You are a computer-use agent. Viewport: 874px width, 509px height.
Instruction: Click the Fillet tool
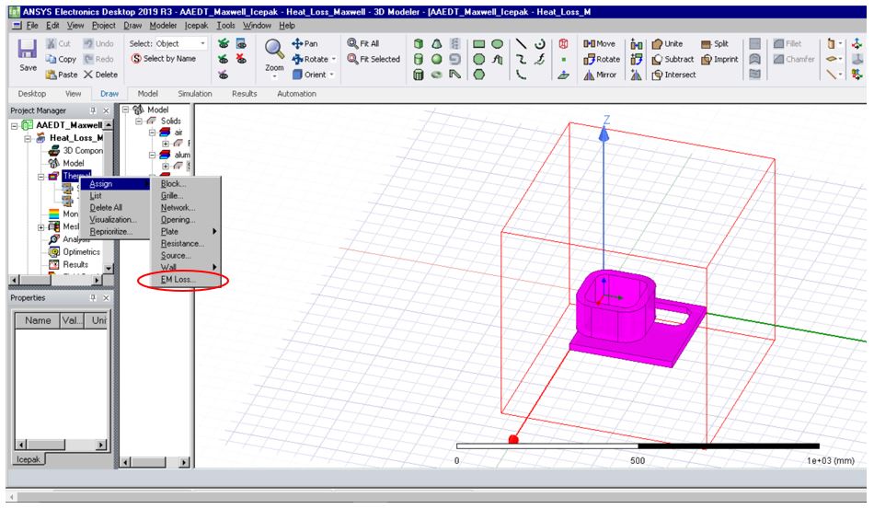click(x=788, y=43)
